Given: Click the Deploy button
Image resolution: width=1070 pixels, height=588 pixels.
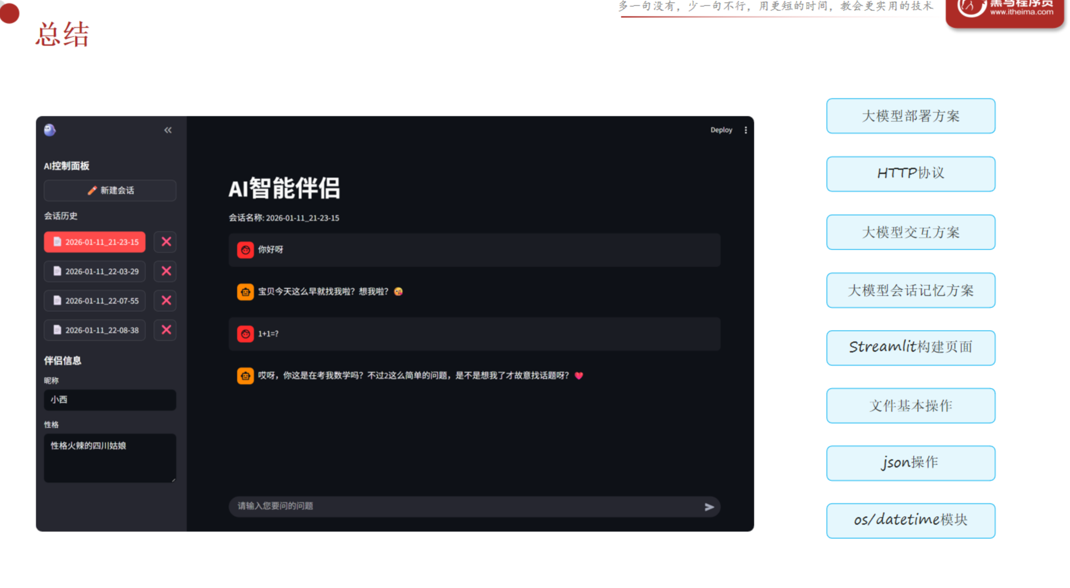Looking at the screenshot, I should [x=721, y=130].
